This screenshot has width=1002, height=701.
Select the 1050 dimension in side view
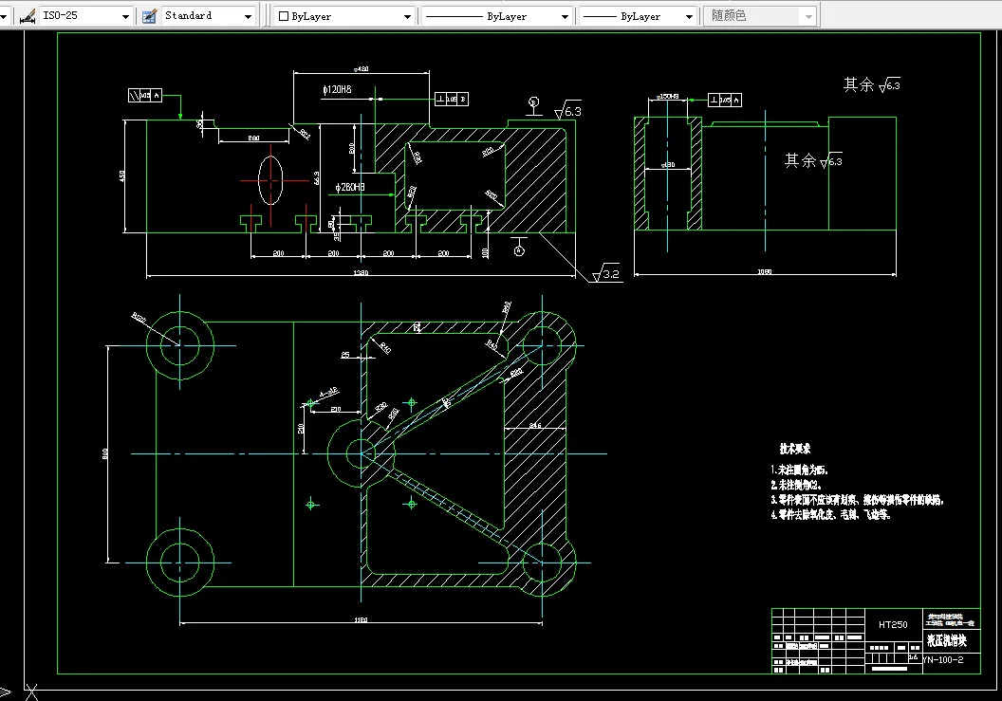click(x=764, y=271)
